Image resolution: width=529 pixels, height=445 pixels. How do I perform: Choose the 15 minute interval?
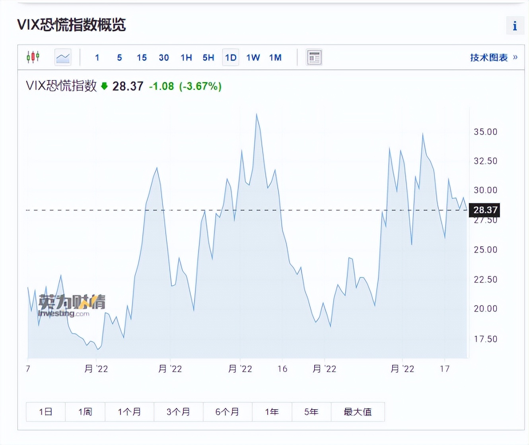tap(142, 58)
